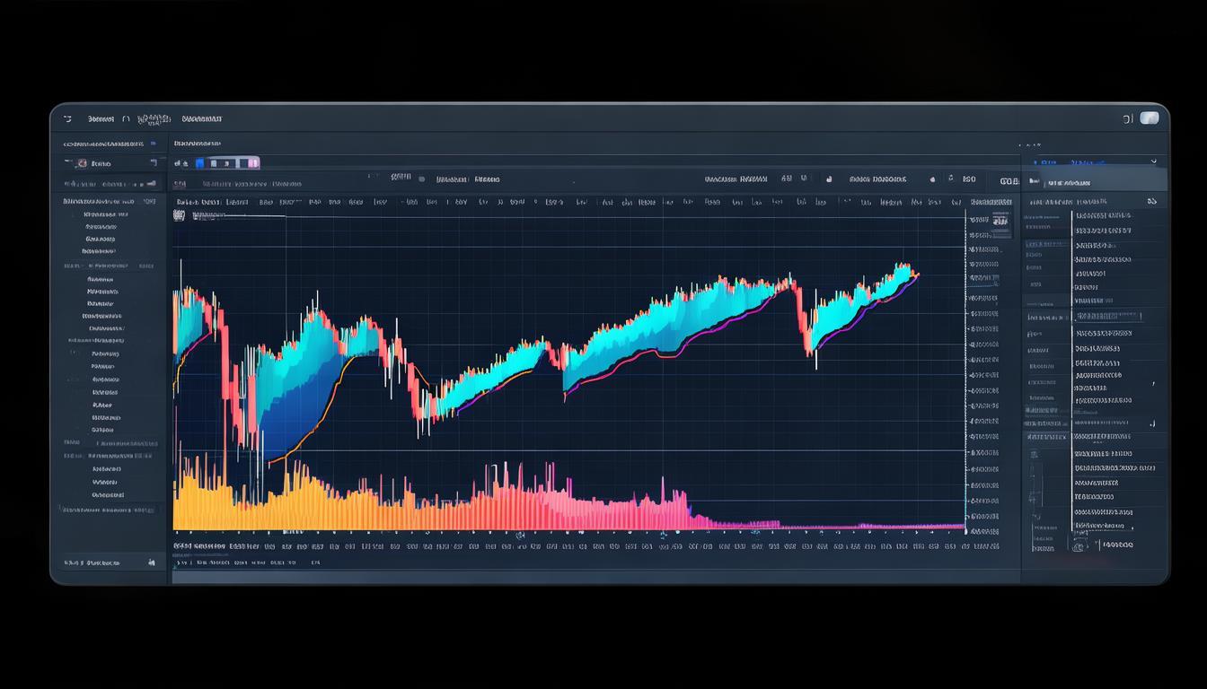Image resolution: width=1207 pixels, height=689 pixels.
Task: Click the small icon at the chart's top-left corner
Action: pos(180,215)
